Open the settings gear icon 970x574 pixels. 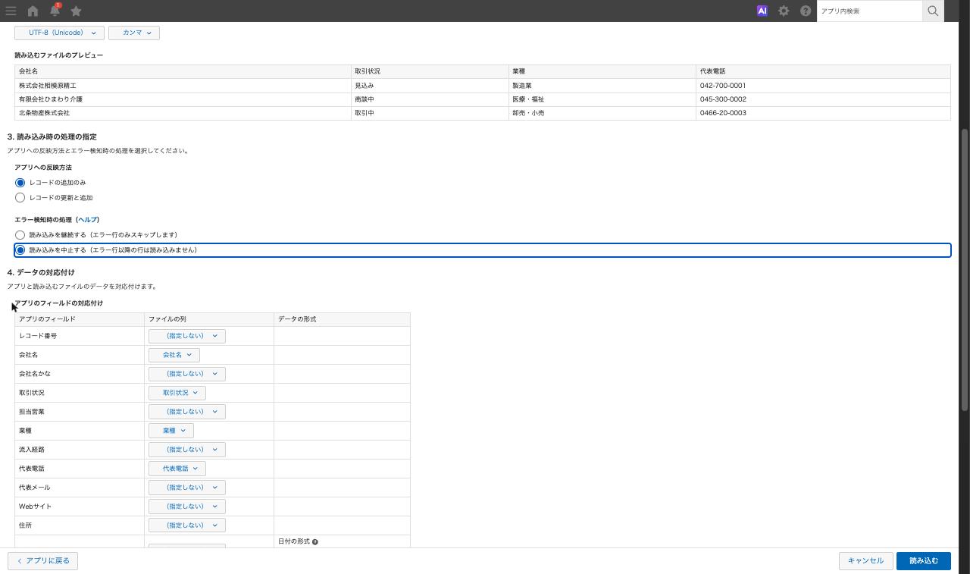click(x=784, y=11)
